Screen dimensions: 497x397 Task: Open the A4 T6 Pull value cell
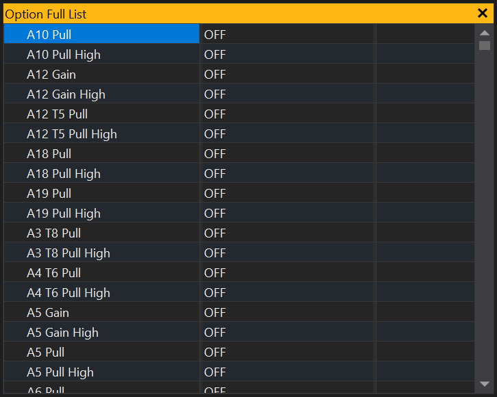(x=215, y=272)
